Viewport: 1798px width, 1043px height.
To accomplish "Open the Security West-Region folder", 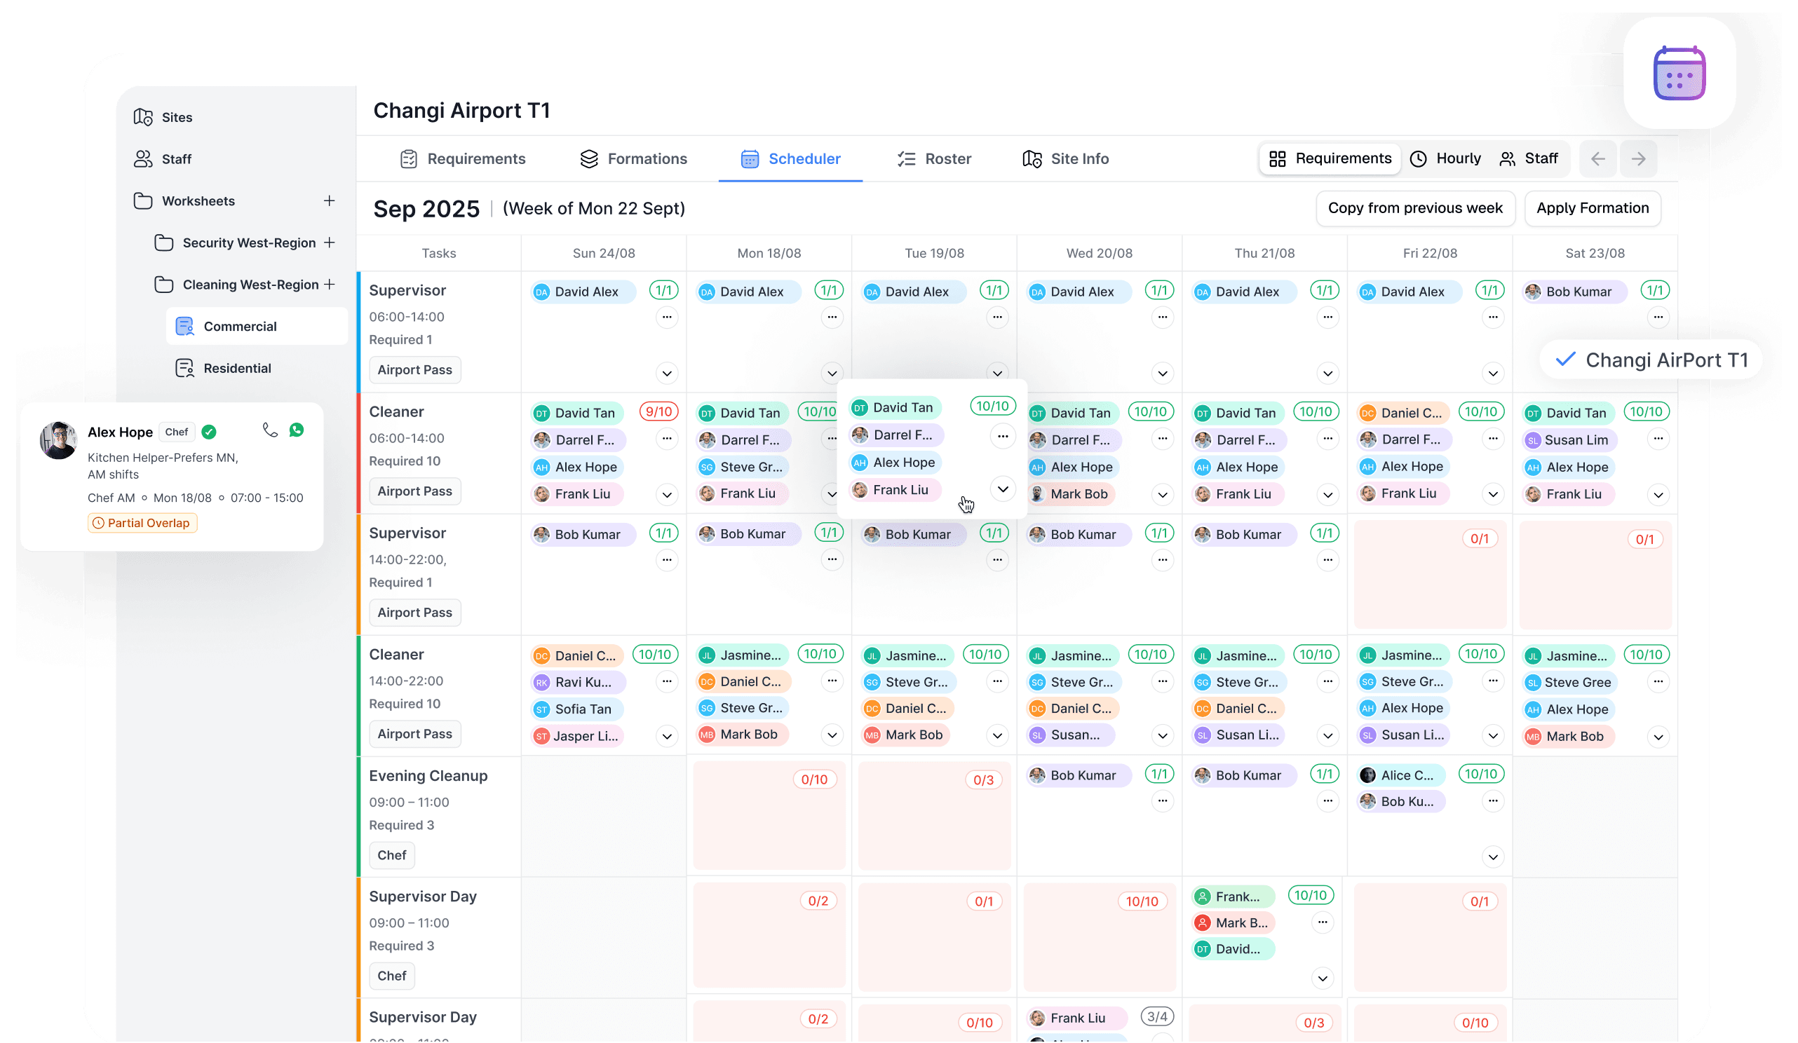I will (x=236, y=243).
